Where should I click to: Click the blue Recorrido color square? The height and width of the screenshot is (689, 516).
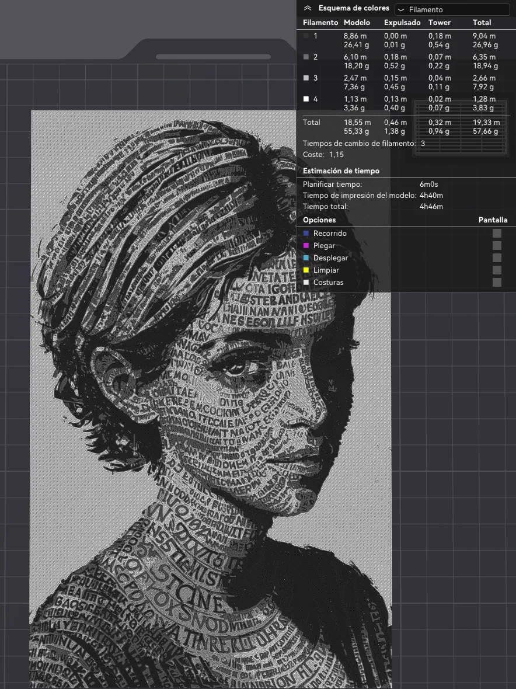point(306,234)
